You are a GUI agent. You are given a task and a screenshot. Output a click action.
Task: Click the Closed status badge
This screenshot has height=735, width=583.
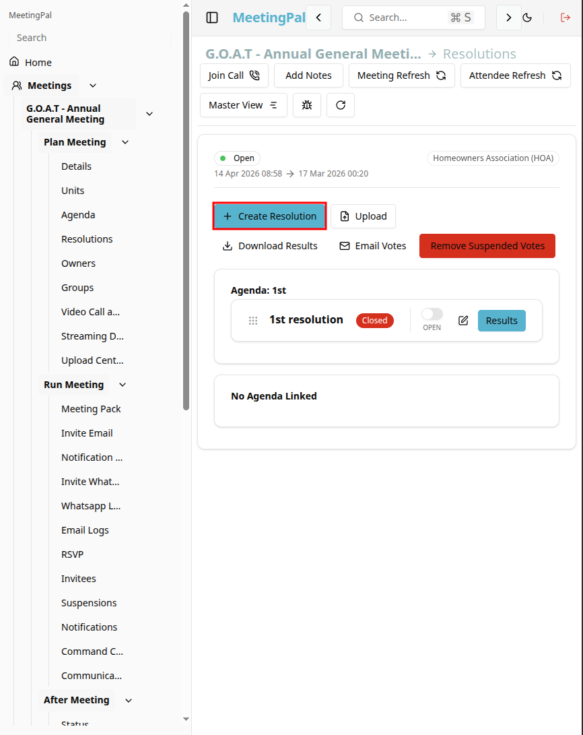coord(374,321)
